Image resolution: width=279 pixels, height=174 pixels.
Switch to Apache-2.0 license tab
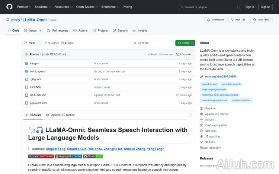coord(60,115)
